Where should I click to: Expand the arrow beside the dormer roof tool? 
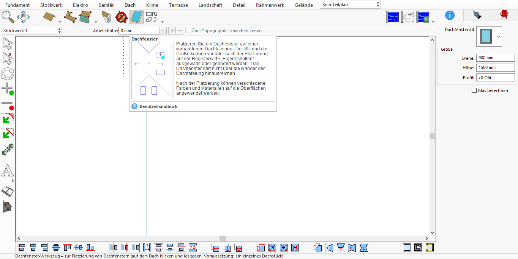(95, 22)
